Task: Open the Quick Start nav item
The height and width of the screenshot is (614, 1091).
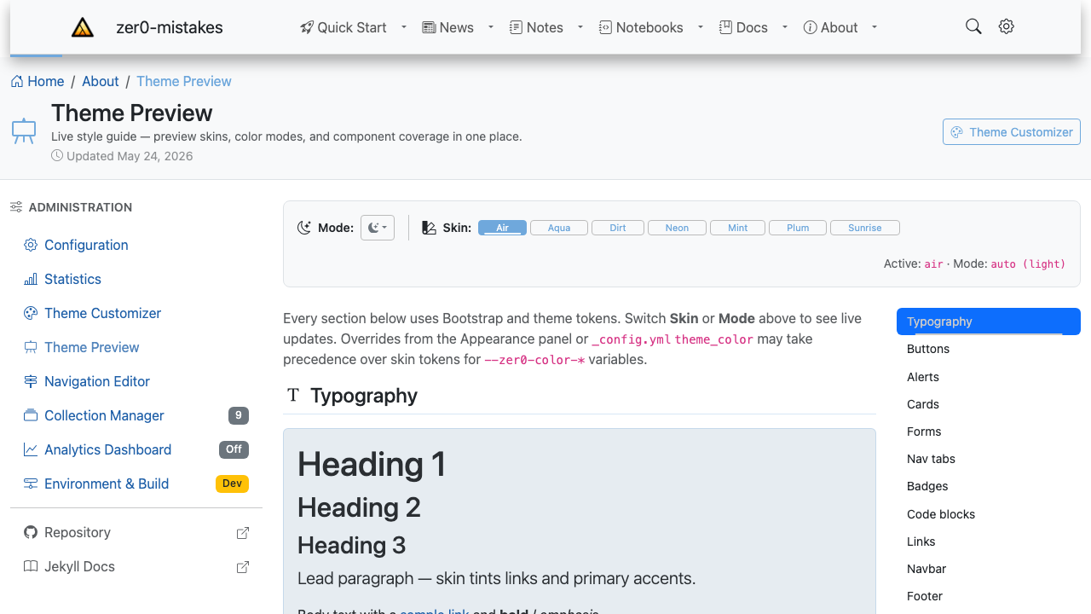Action: (x=343, y=27)
